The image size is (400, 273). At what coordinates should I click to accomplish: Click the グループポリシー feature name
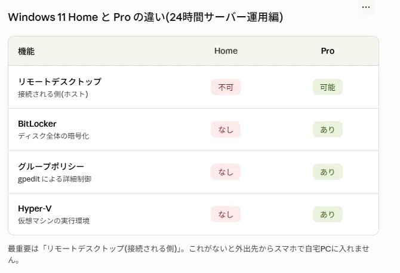pos(51,166)
